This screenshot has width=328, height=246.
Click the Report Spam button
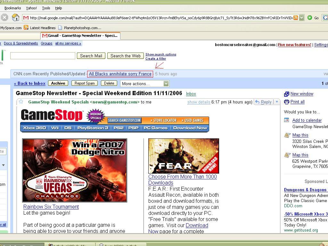[x=85, y=83]
